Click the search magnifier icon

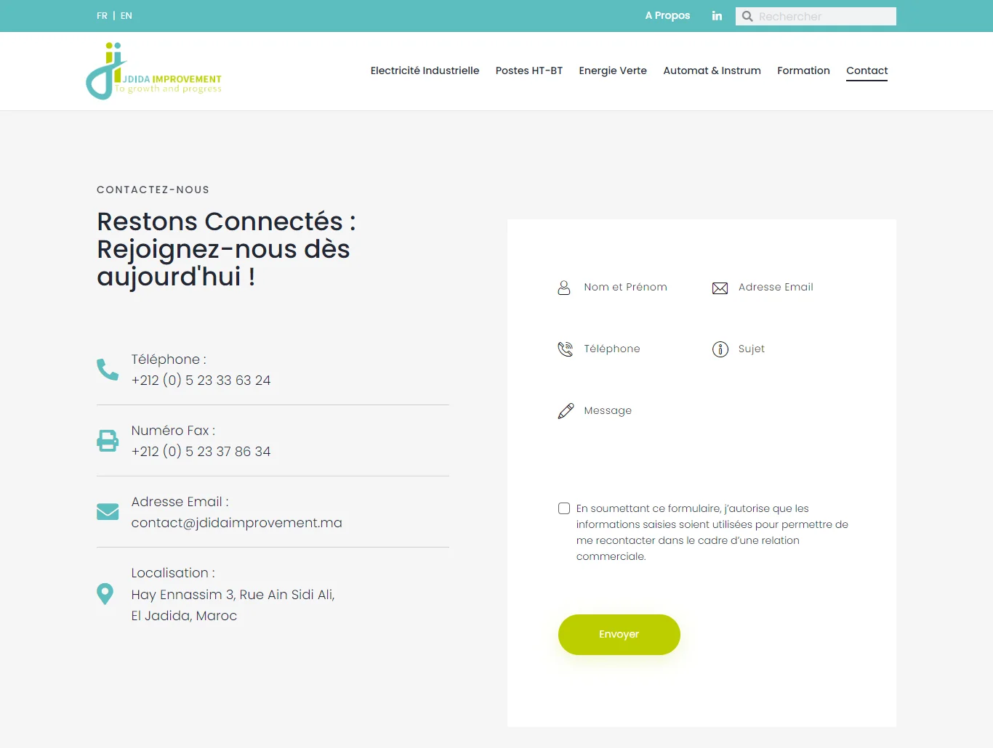click(x=747, y=16)
